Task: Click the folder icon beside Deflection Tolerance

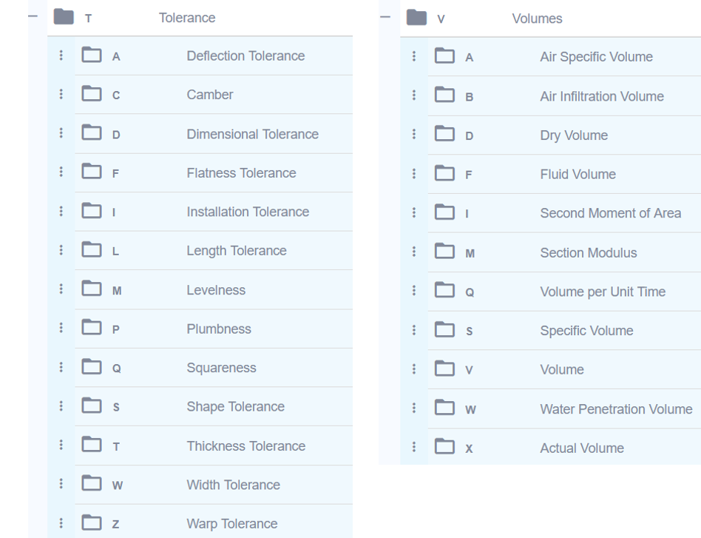Action: pyautogui.click(x=91, y=56)
